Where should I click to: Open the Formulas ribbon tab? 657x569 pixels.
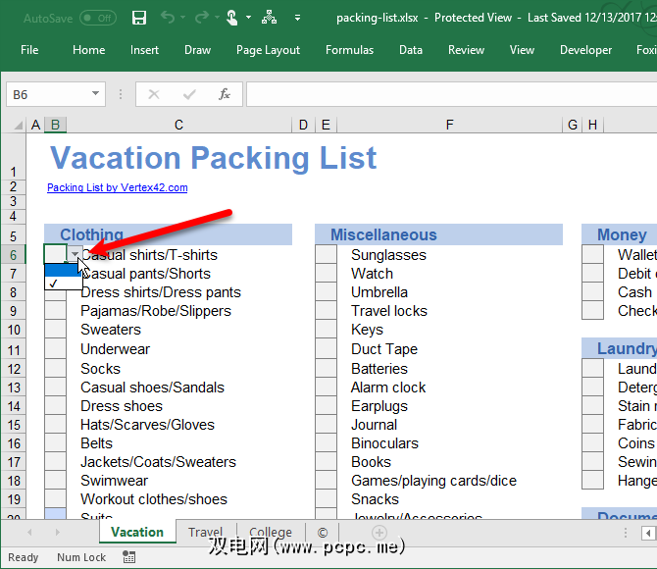tap(349, 50)
